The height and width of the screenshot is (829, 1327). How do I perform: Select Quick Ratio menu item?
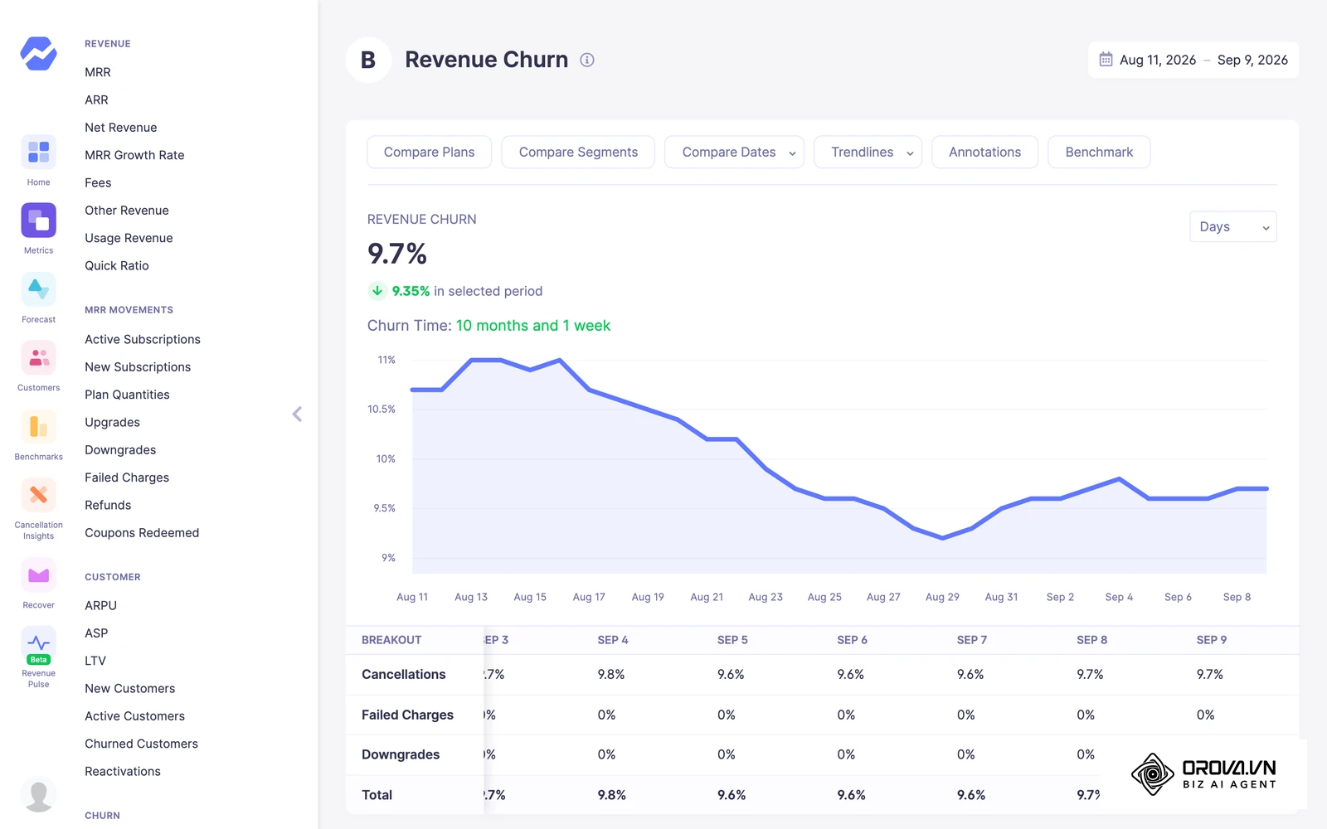pyautogui.click(x=117, y=265)
